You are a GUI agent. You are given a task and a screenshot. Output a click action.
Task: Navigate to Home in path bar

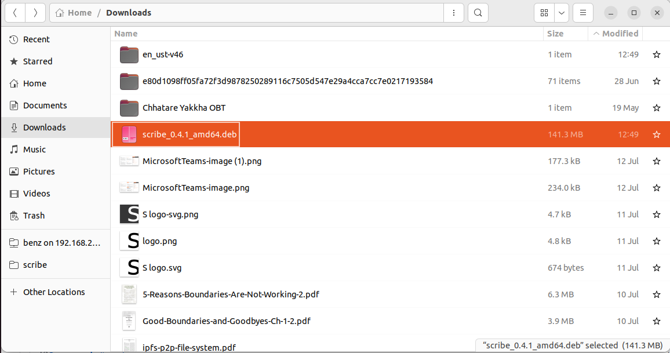coord(74,13)
